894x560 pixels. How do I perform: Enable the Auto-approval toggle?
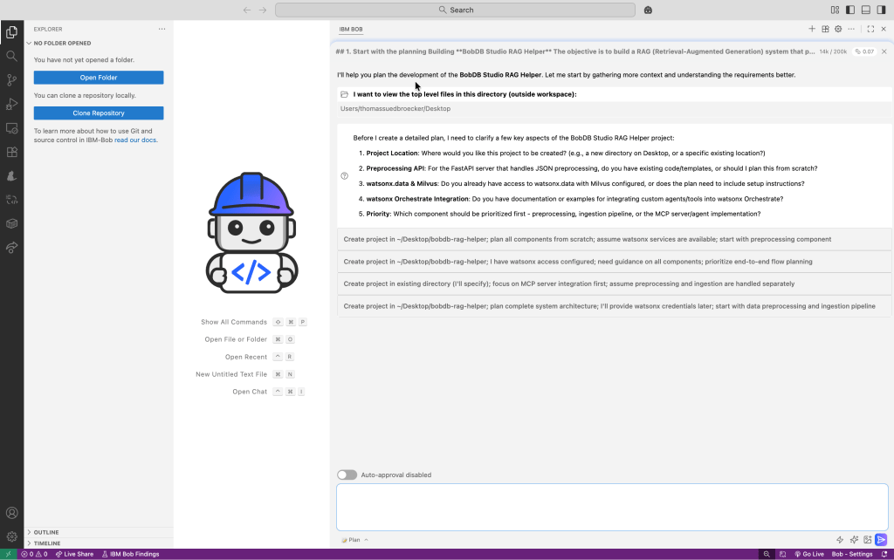tap(347, 475)
